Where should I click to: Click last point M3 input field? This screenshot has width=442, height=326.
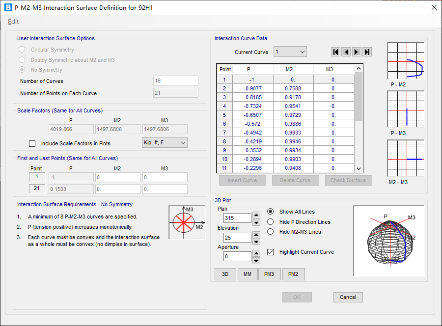pyautogui.click(x=165, y=189)
